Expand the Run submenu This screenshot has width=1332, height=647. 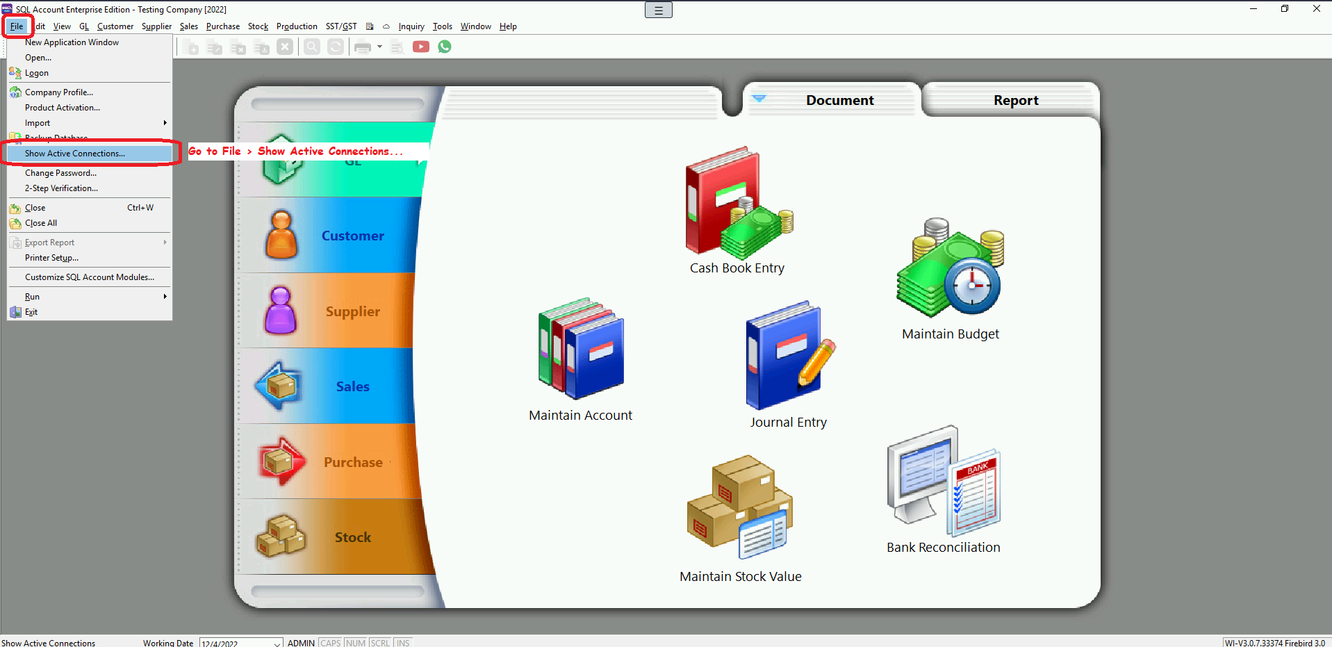pyautogui.click(x=89, y=297)
